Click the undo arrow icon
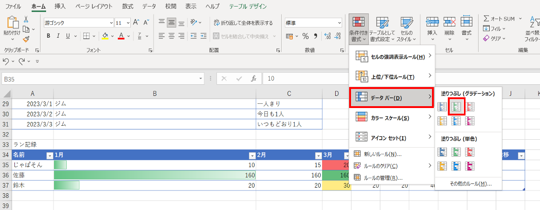 6,61
